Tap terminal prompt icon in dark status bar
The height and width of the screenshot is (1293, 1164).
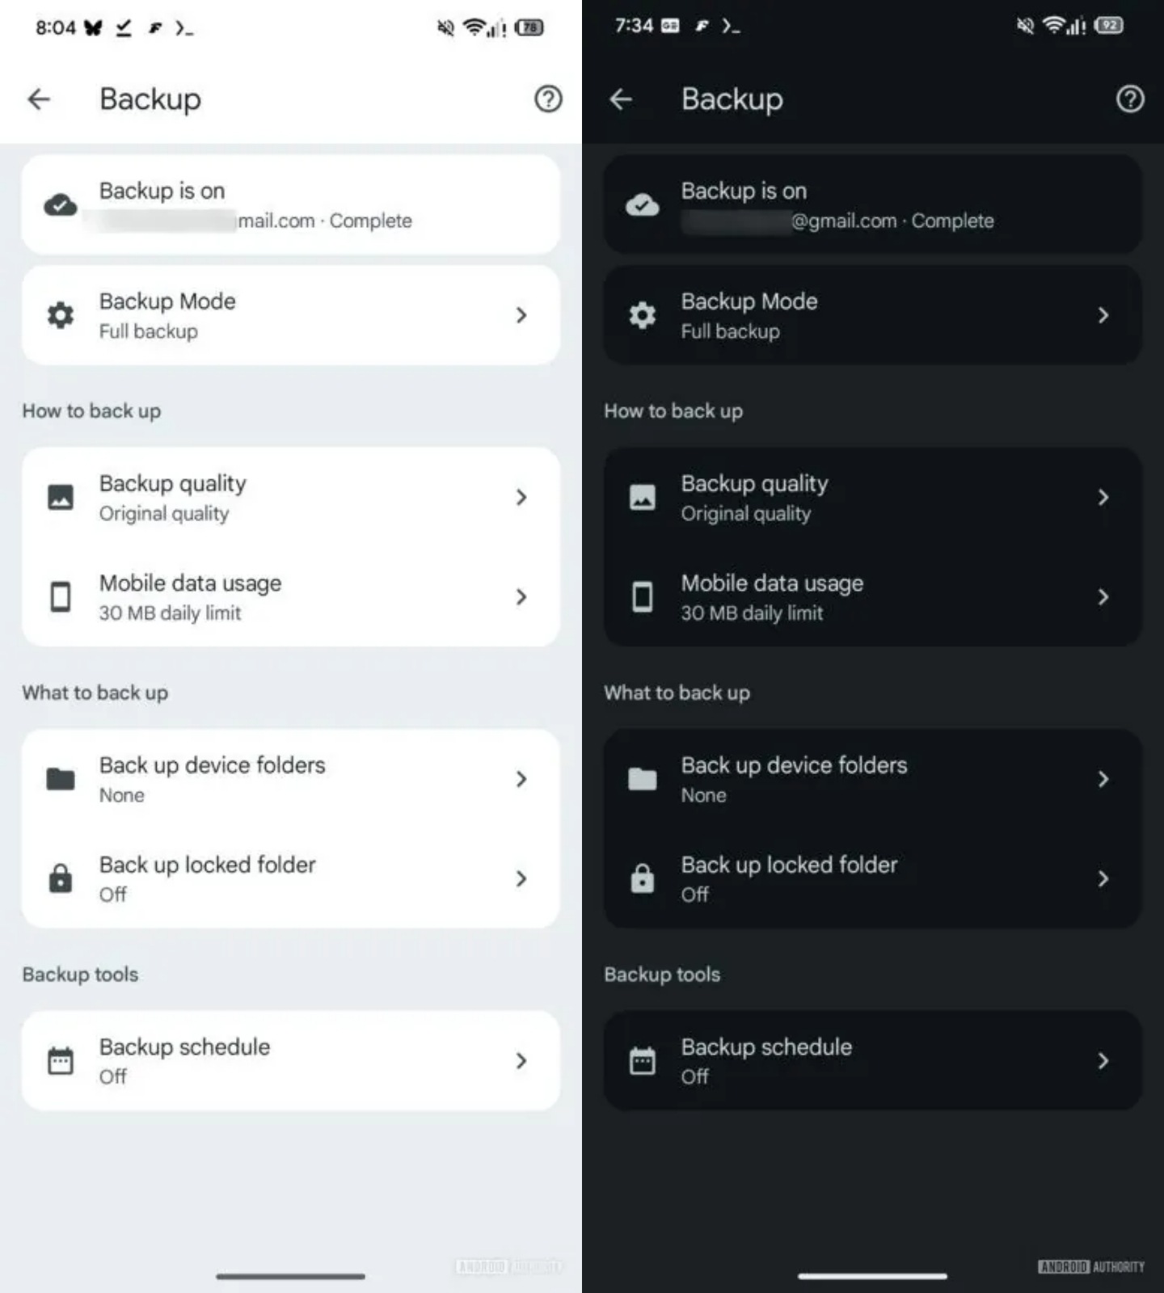coord(731,27)
